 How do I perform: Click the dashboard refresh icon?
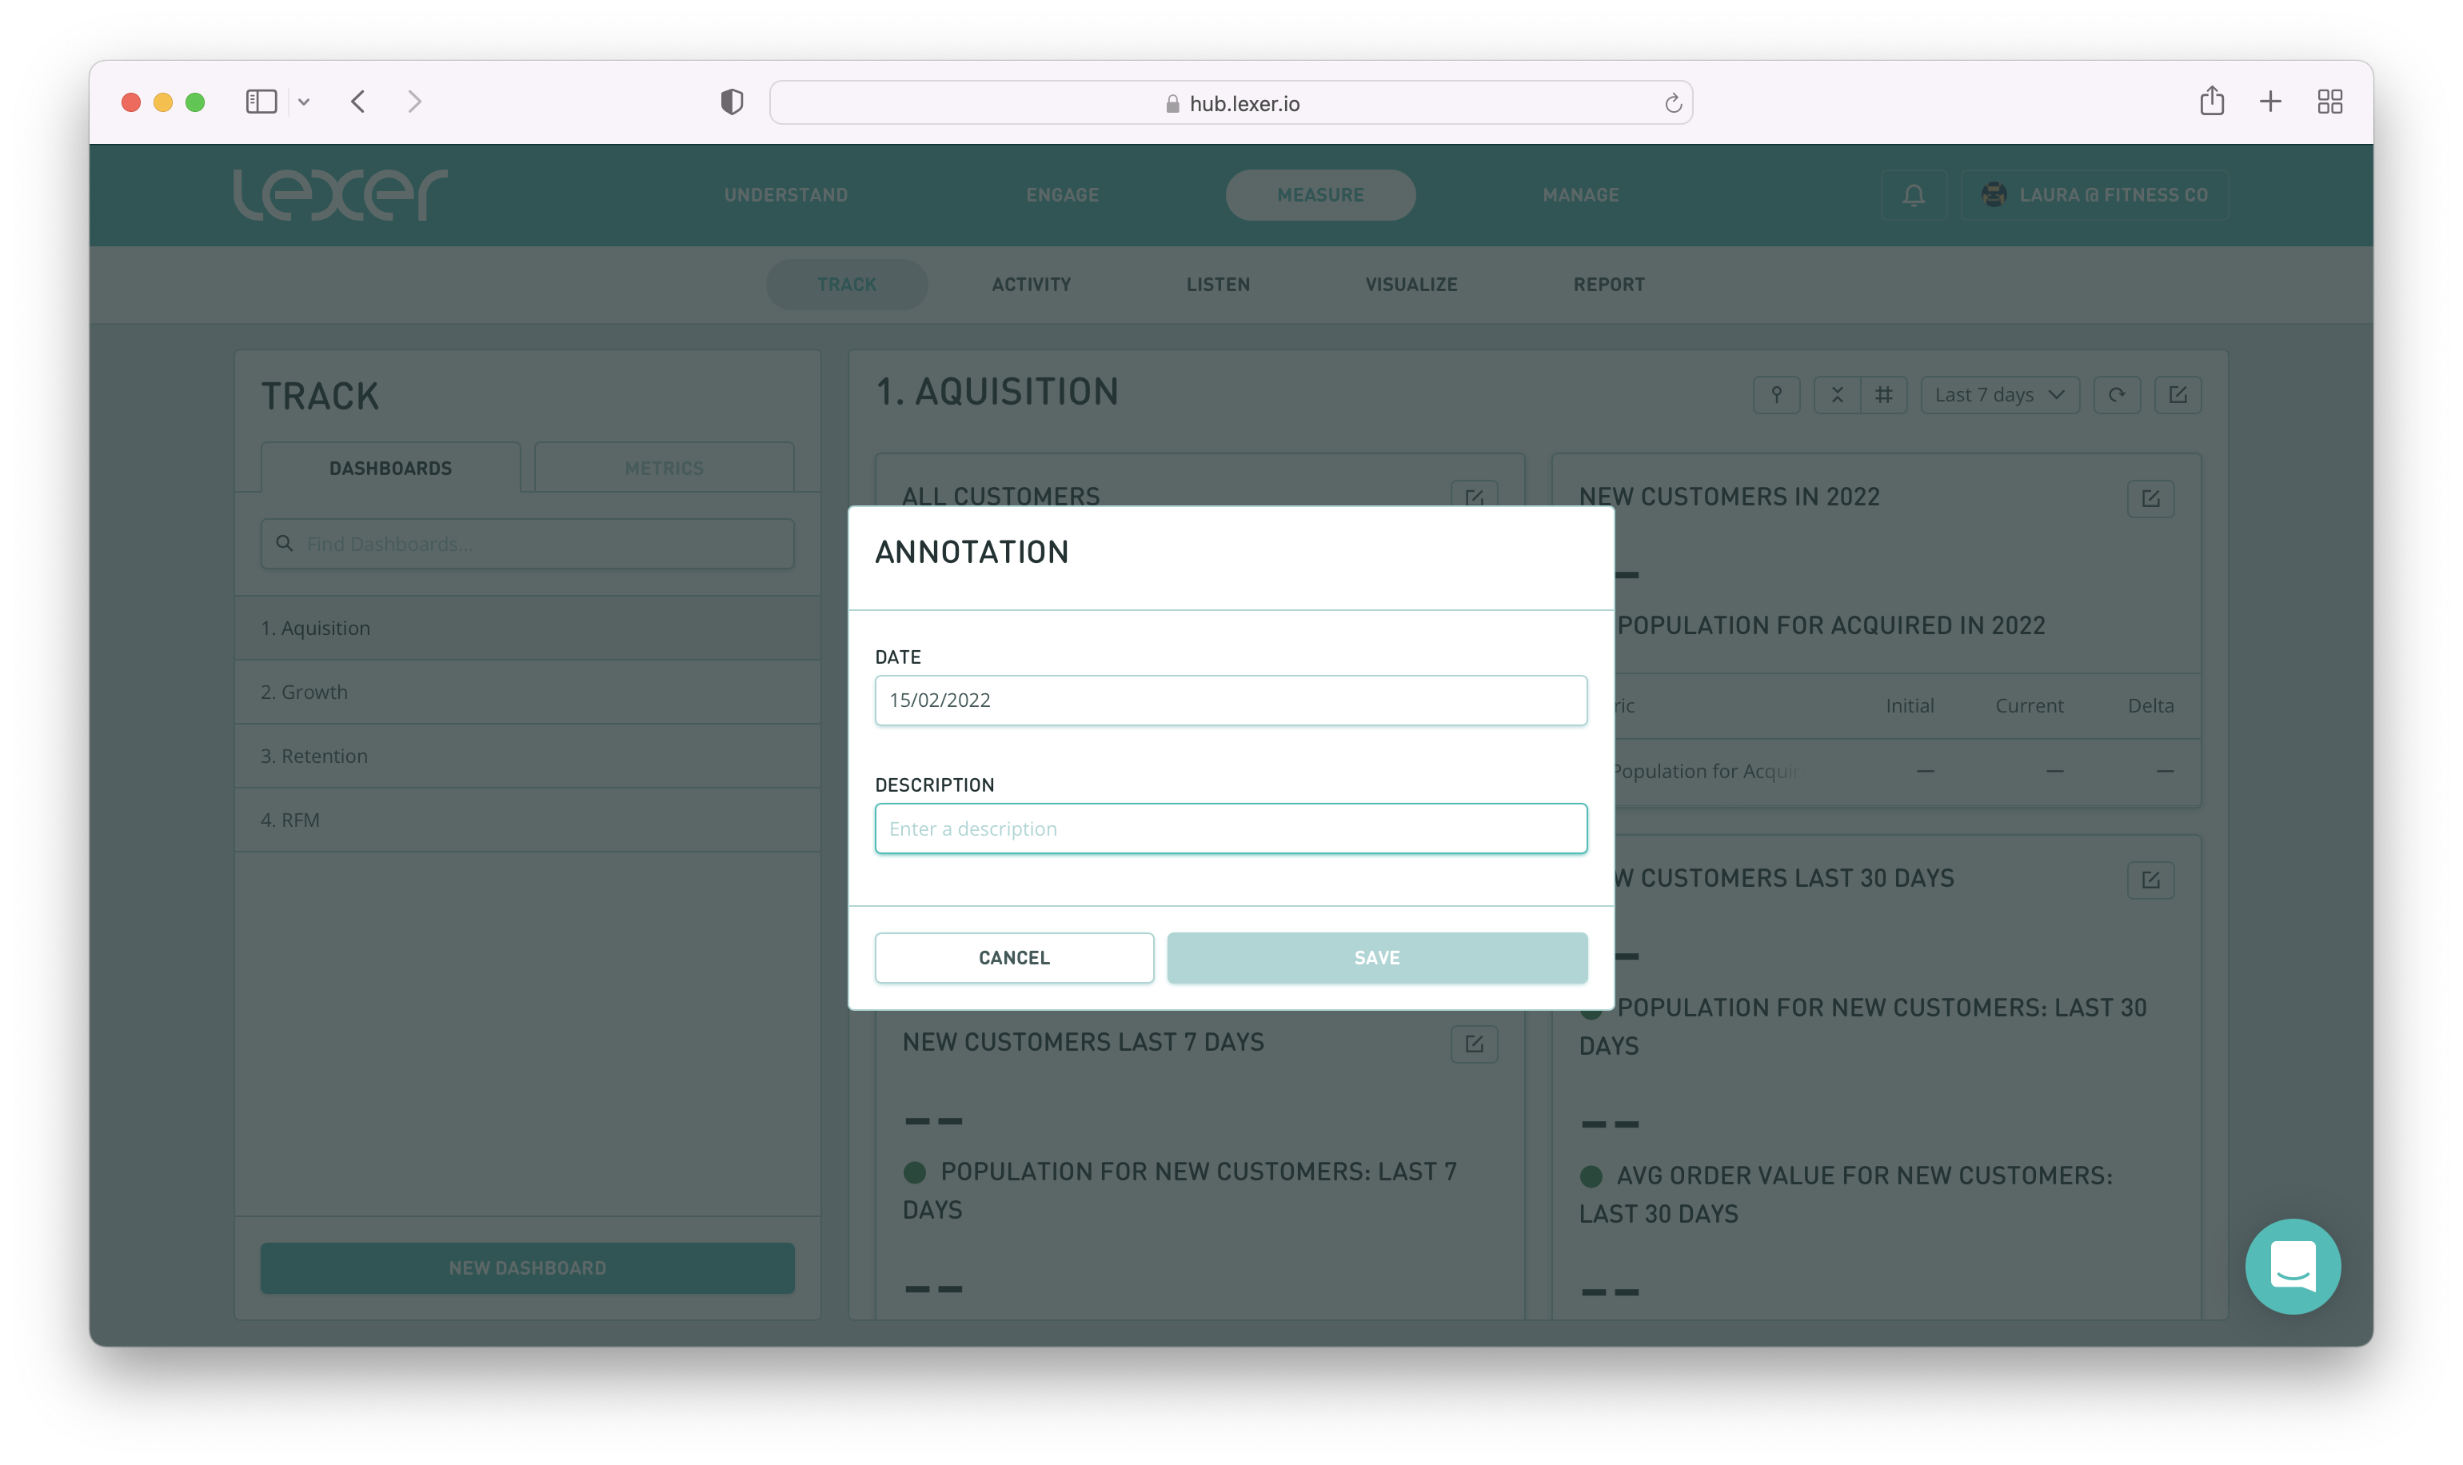[x=2117, y=395]
